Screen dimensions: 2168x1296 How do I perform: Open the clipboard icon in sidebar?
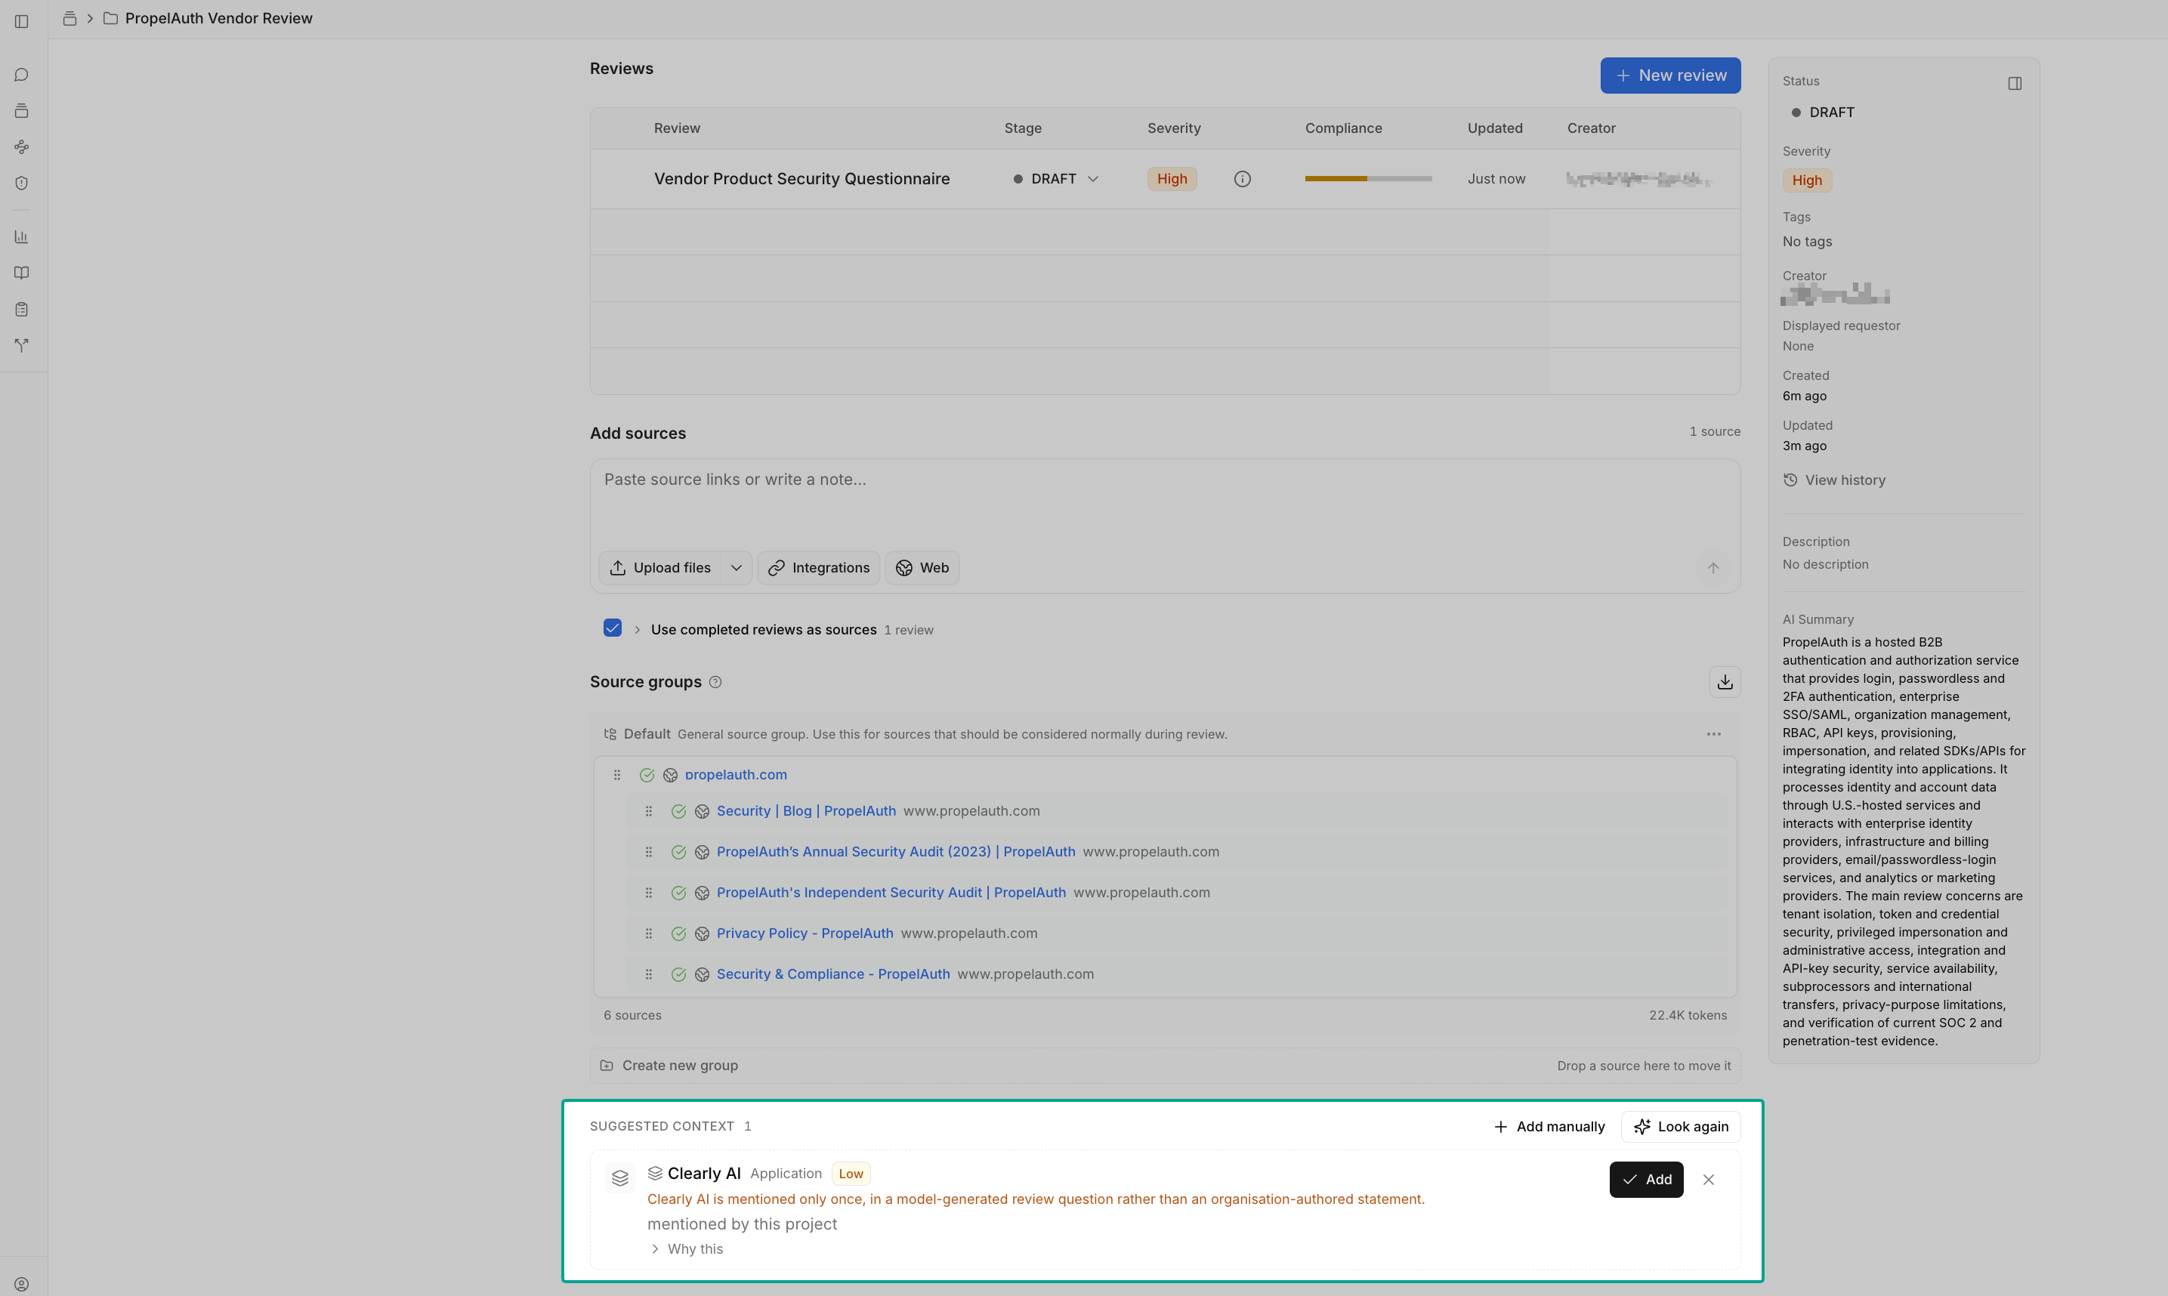point(22,309)
